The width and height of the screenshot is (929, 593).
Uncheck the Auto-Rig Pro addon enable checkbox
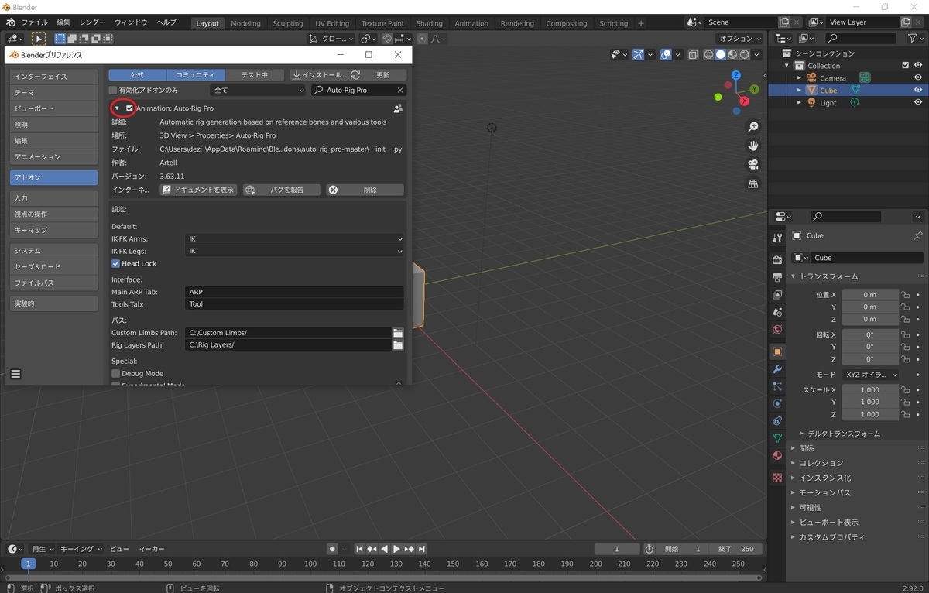[129, 108]
